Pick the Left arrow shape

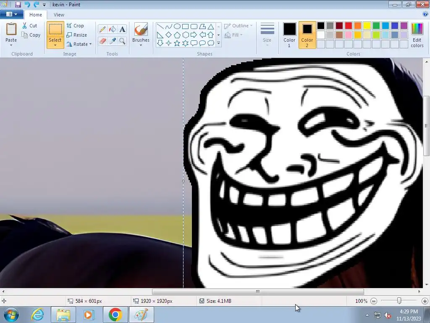(202, 35)
